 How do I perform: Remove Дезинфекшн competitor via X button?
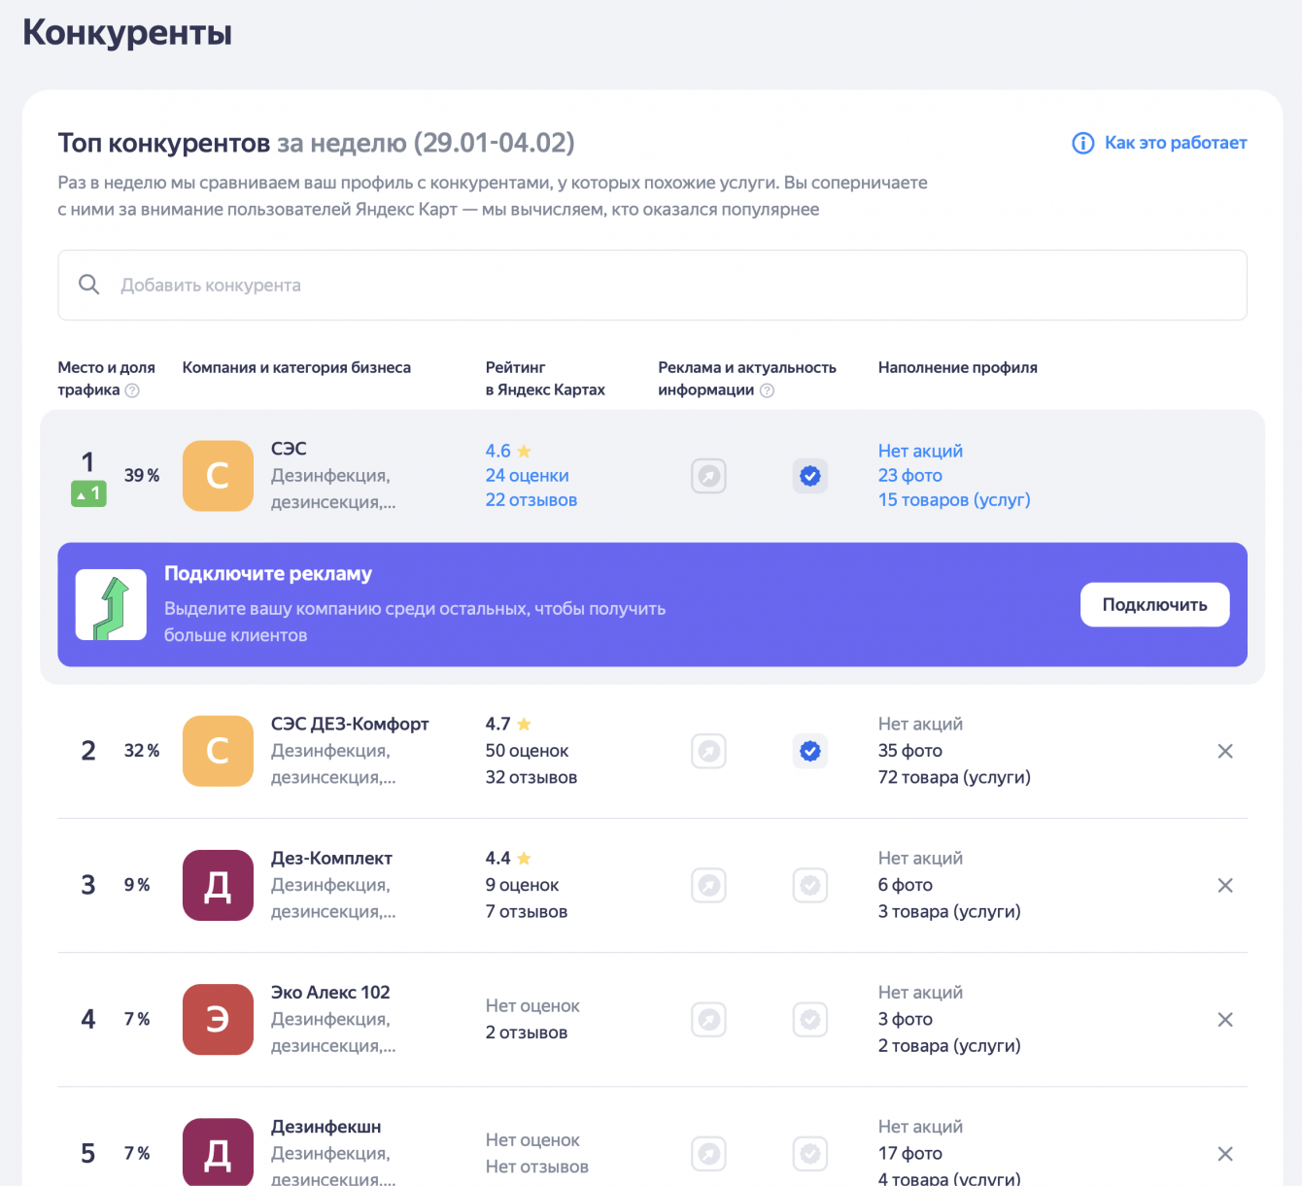point(1225,1153)
